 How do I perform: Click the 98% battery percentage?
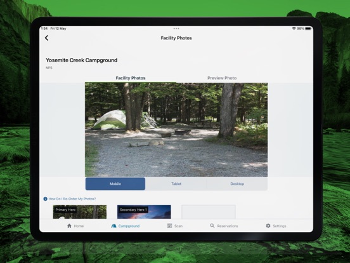(301, 29)
